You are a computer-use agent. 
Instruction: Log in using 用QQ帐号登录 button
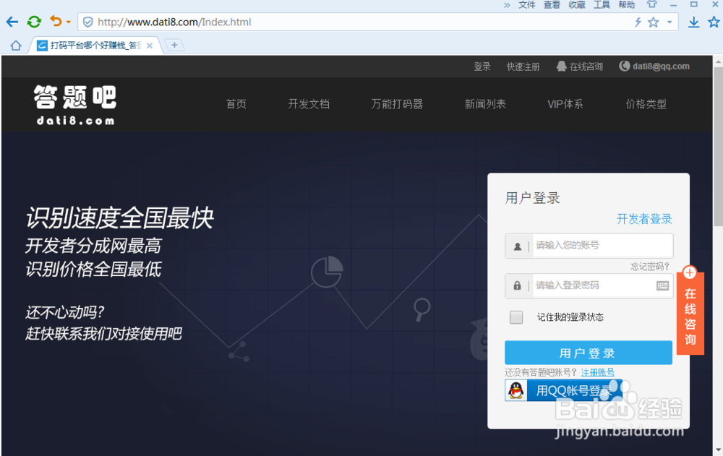563,390
